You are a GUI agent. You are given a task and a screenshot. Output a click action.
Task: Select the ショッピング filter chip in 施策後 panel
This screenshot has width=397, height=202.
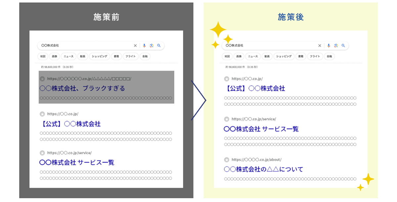click(284, 57)
